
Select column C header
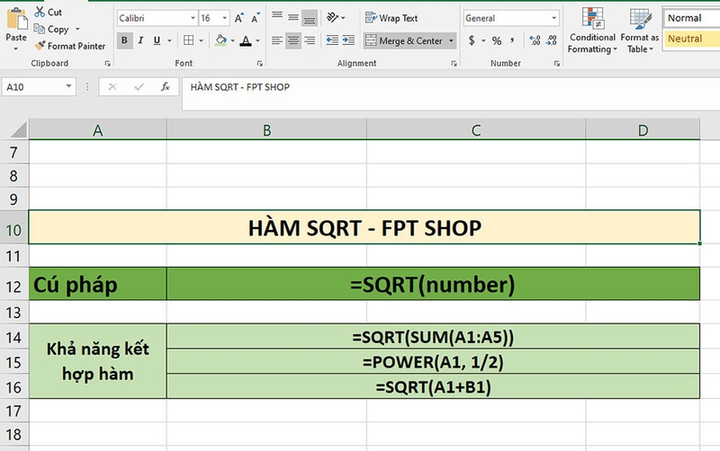coord(476,130)
